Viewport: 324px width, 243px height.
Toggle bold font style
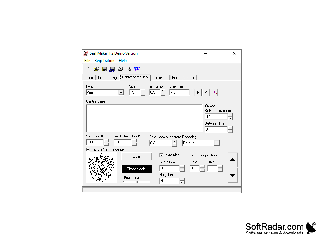click(198, 92)
